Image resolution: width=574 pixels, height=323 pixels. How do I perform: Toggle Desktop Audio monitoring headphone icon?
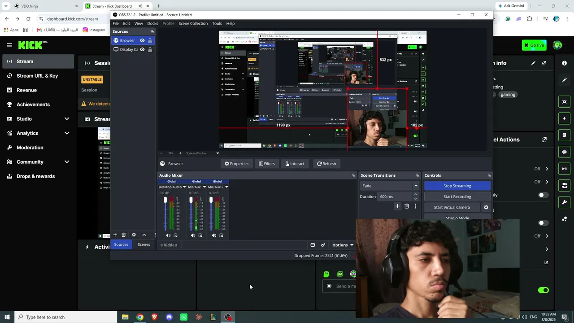pos(175,235)
